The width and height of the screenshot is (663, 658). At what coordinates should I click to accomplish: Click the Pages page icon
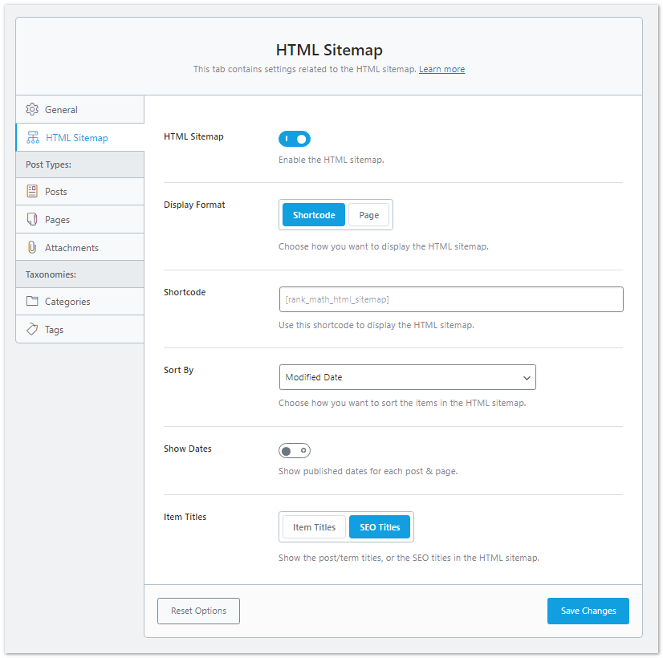click(x=33, y=218)
